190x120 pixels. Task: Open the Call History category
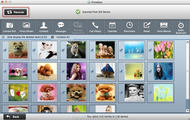click(95, 27)
